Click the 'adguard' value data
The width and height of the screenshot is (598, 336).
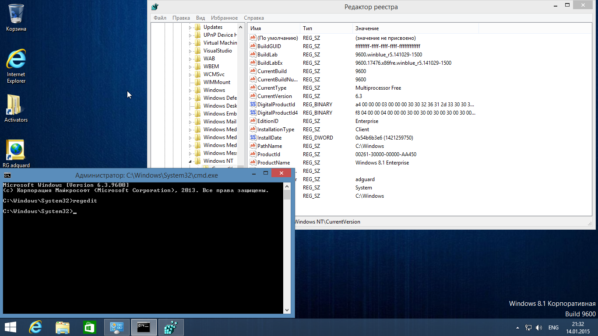[365, 179]
